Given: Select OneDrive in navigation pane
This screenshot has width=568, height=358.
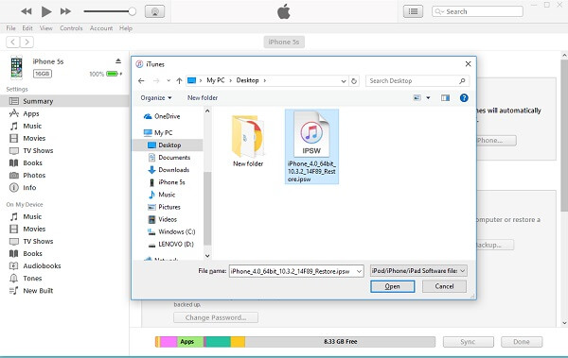Looking at the screenshot, I should click(168, 116).
